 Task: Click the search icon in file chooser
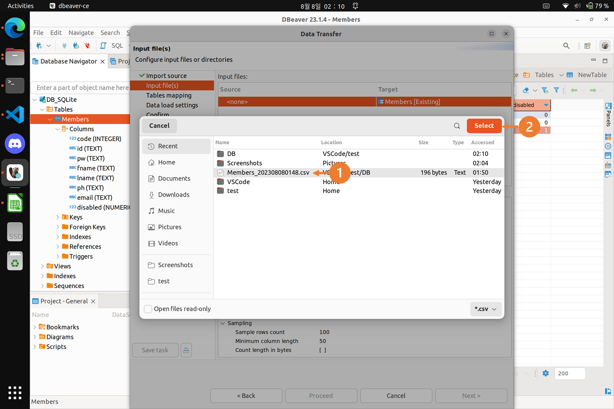point(457,126)
